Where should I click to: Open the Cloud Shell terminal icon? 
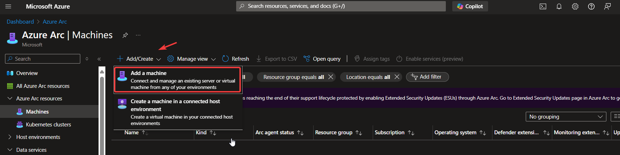coord(543,6)
